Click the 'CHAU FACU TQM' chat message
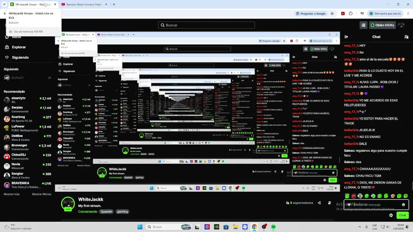 363,176
